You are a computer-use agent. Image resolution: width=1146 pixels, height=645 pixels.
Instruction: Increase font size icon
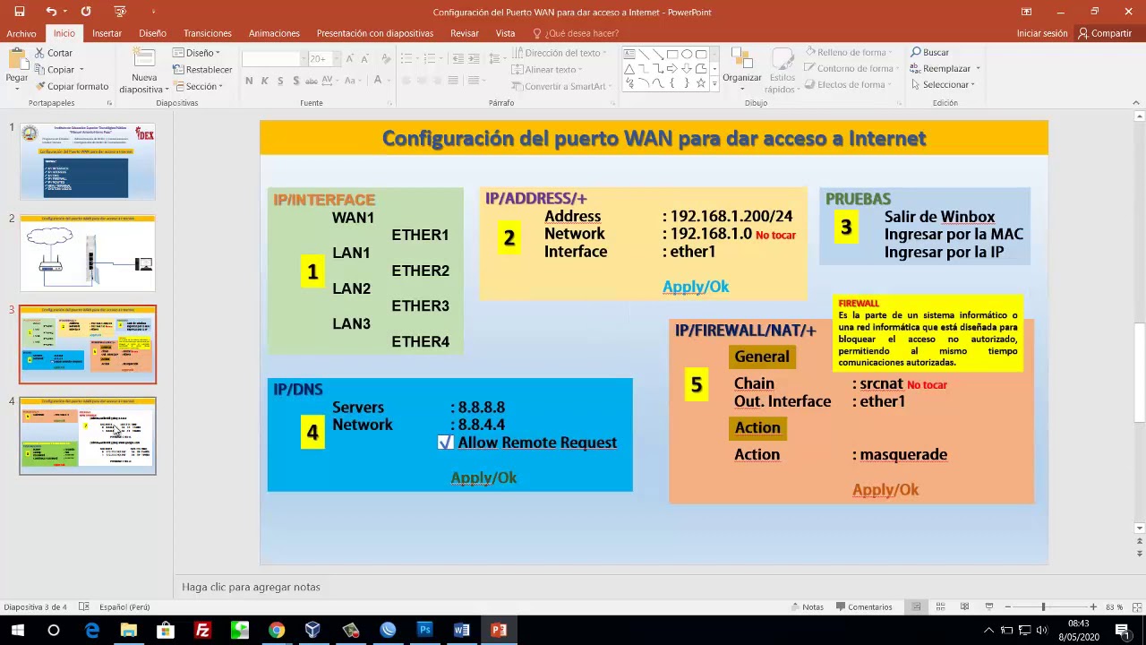[349, 59]
